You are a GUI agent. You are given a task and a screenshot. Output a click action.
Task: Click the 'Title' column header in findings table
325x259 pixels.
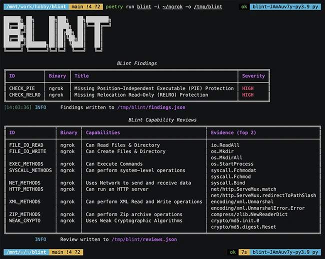[81, 76]
